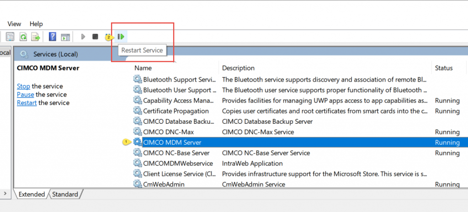Click Running status of Certificate Propagation

tap(447, 111)
